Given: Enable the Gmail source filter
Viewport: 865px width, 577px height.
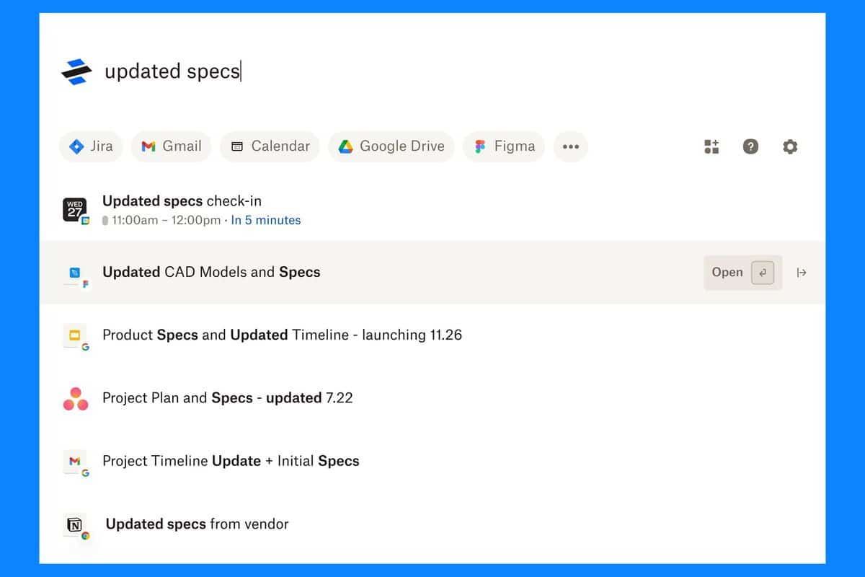Looking at the screenshot, I should click(171, 146).
